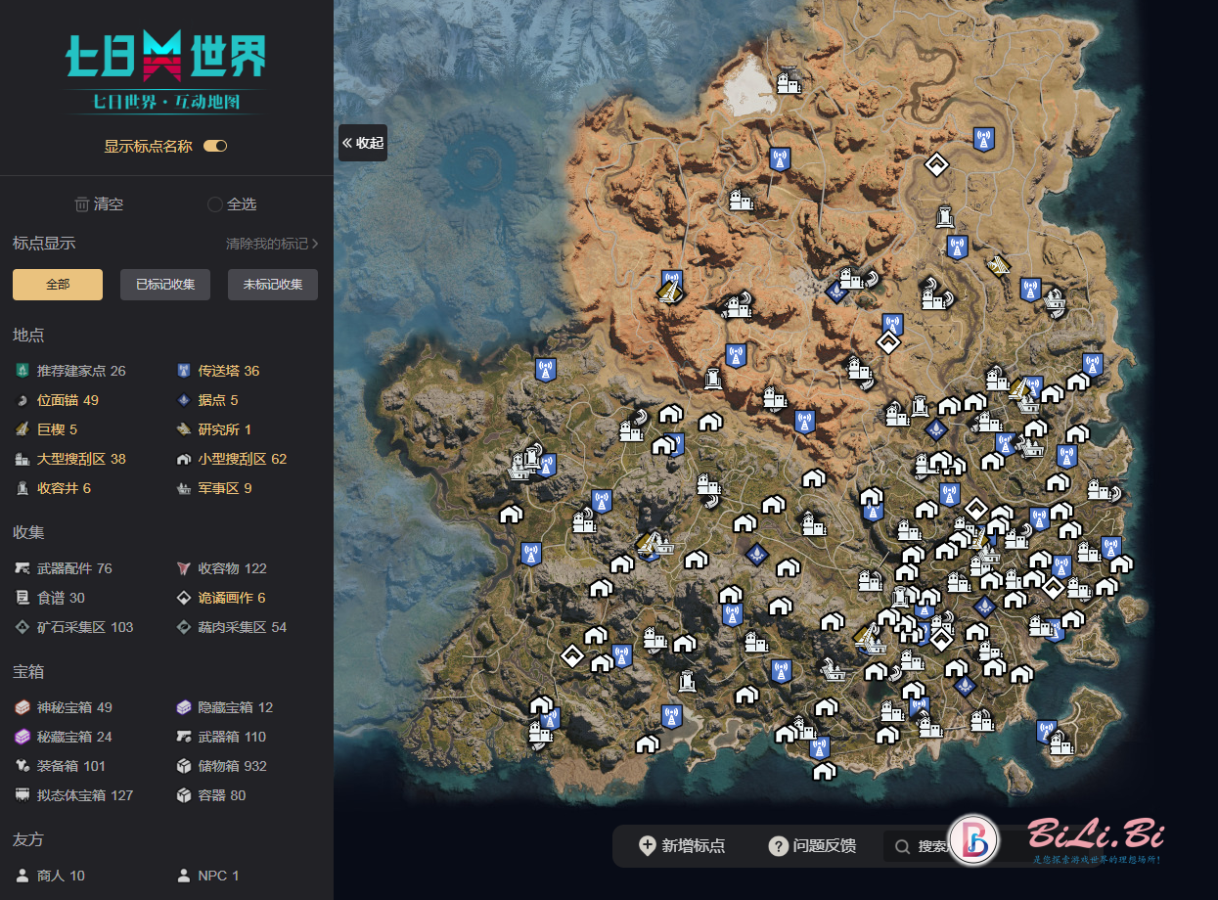Toggle the 显示标点名称 switch
The height and width of the screenshot is (900, 1218).
215,146
